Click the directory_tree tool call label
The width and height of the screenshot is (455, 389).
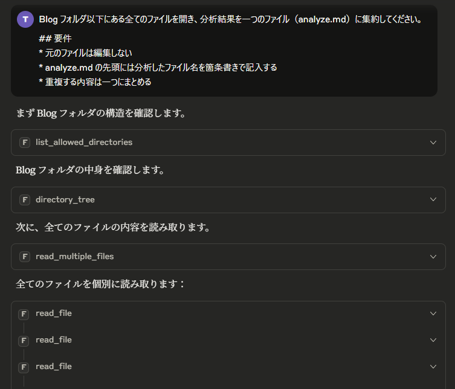click(65, 199)
